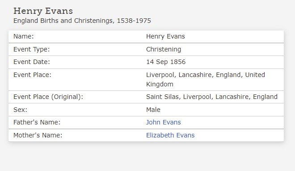Viewport: 295px width, 171px height.
Task: Click the Event Type: label
Action: pos(31,49)
